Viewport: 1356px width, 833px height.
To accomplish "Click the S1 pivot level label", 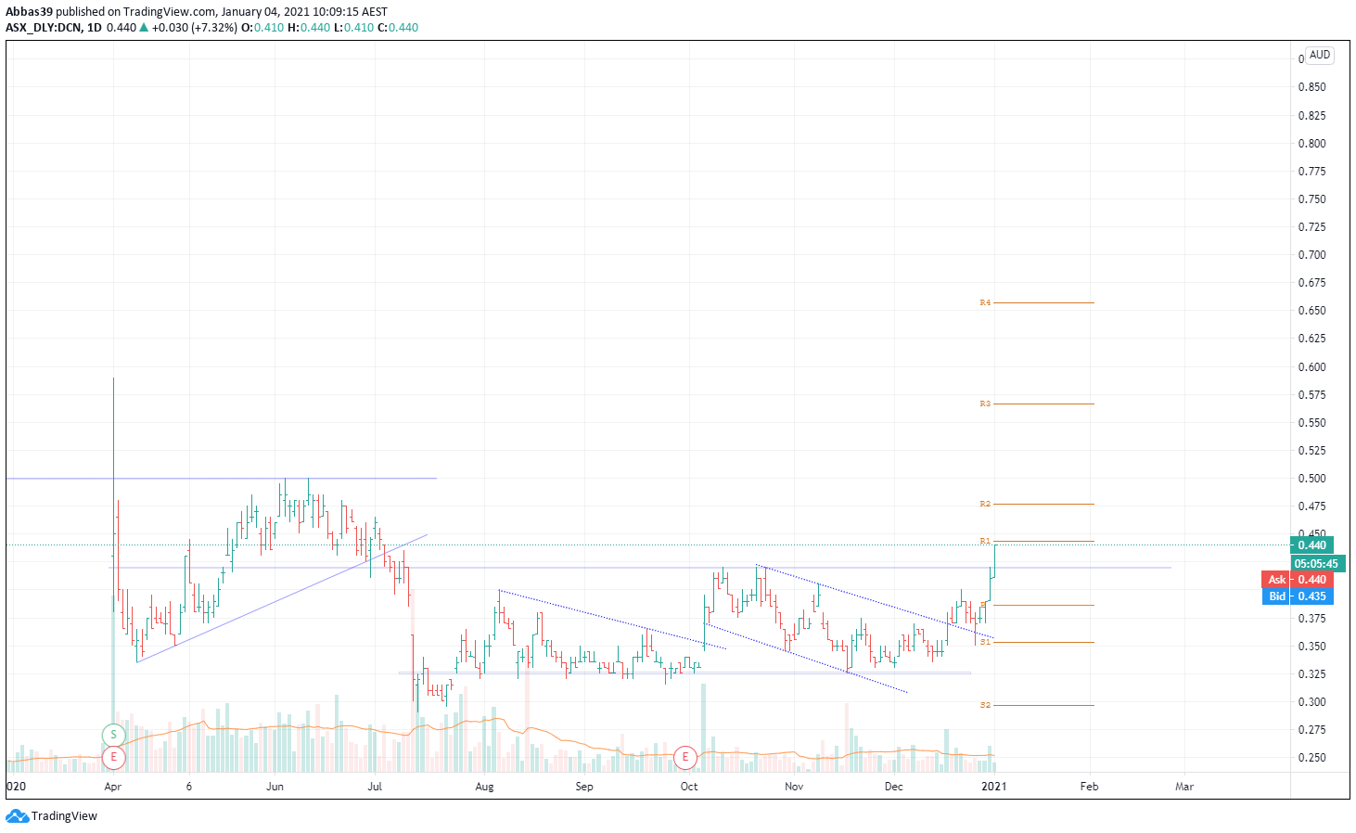I will pyautogui.click(x=985, y=642).
